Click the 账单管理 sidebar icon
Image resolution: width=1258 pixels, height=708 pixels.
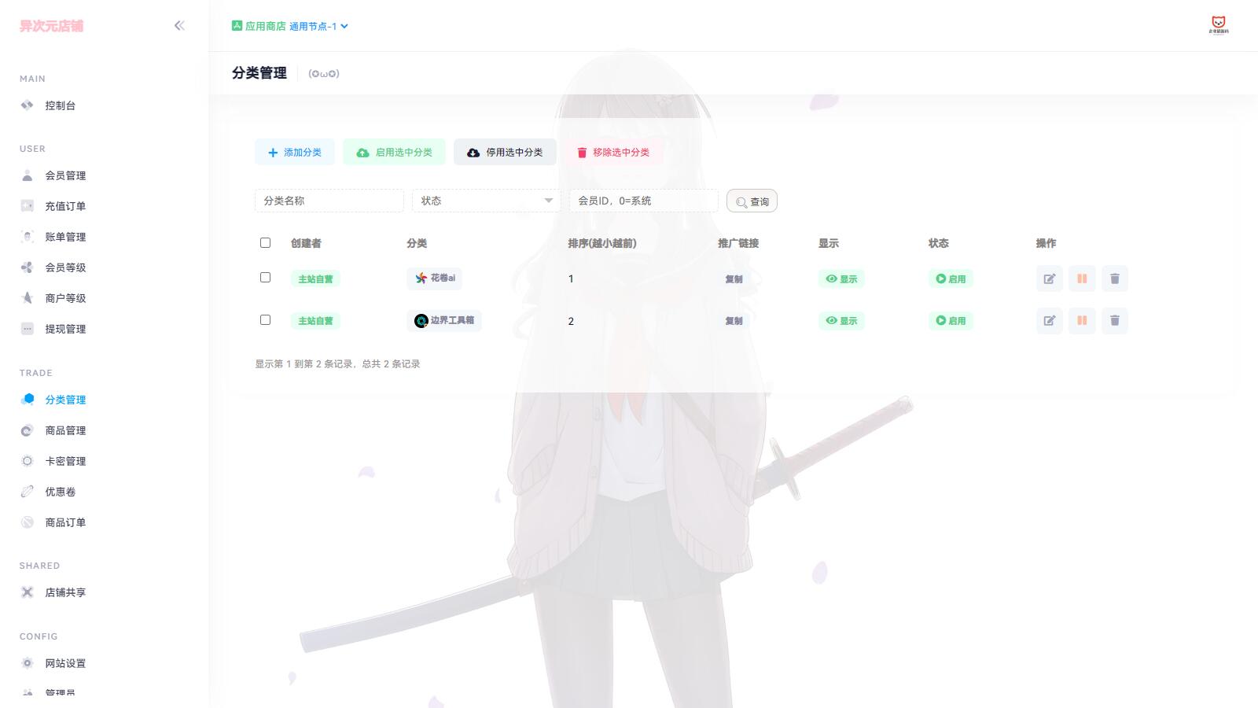tap(28, 237)
